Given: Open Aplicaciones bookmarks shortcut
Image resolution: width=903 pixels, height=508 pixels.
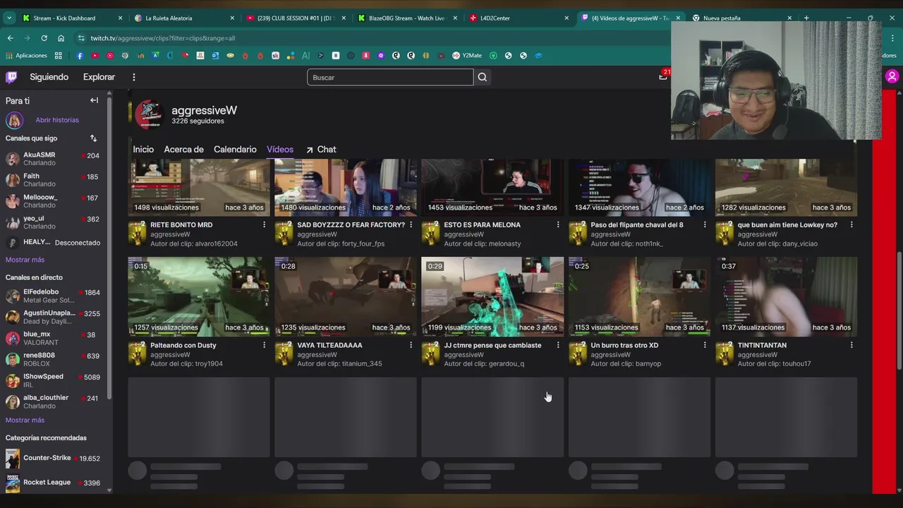Looking at the screenshot, I should click(27, 56).
